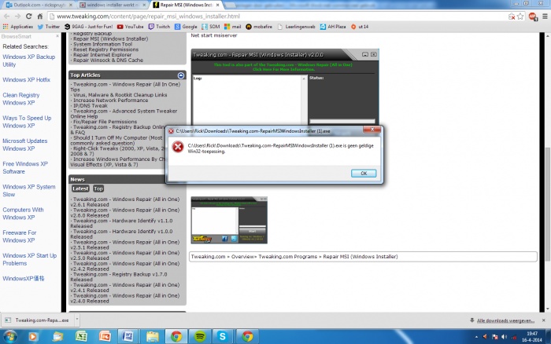Open the Leerlingenweb bookmark

point(296,27)
